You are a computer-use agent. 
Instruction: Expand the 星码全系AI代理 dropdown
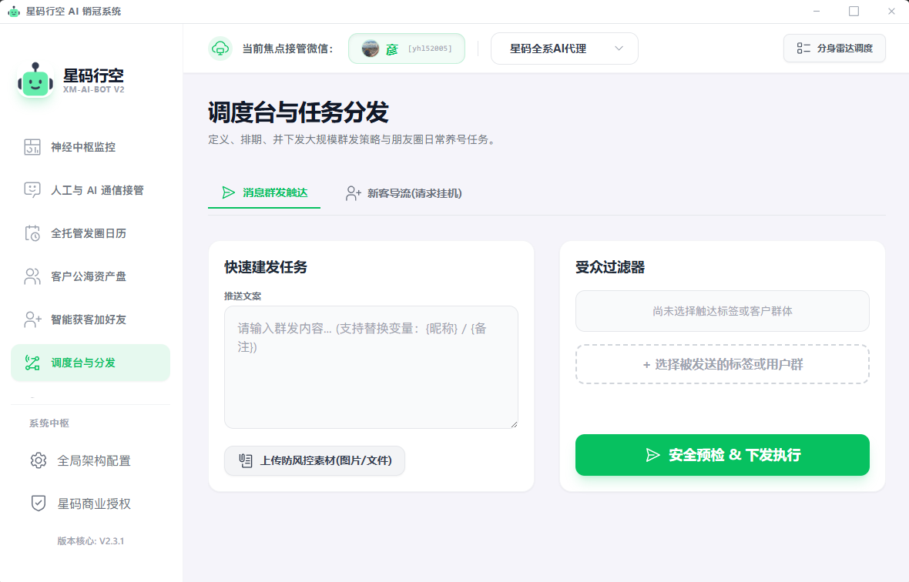(564, 48)
